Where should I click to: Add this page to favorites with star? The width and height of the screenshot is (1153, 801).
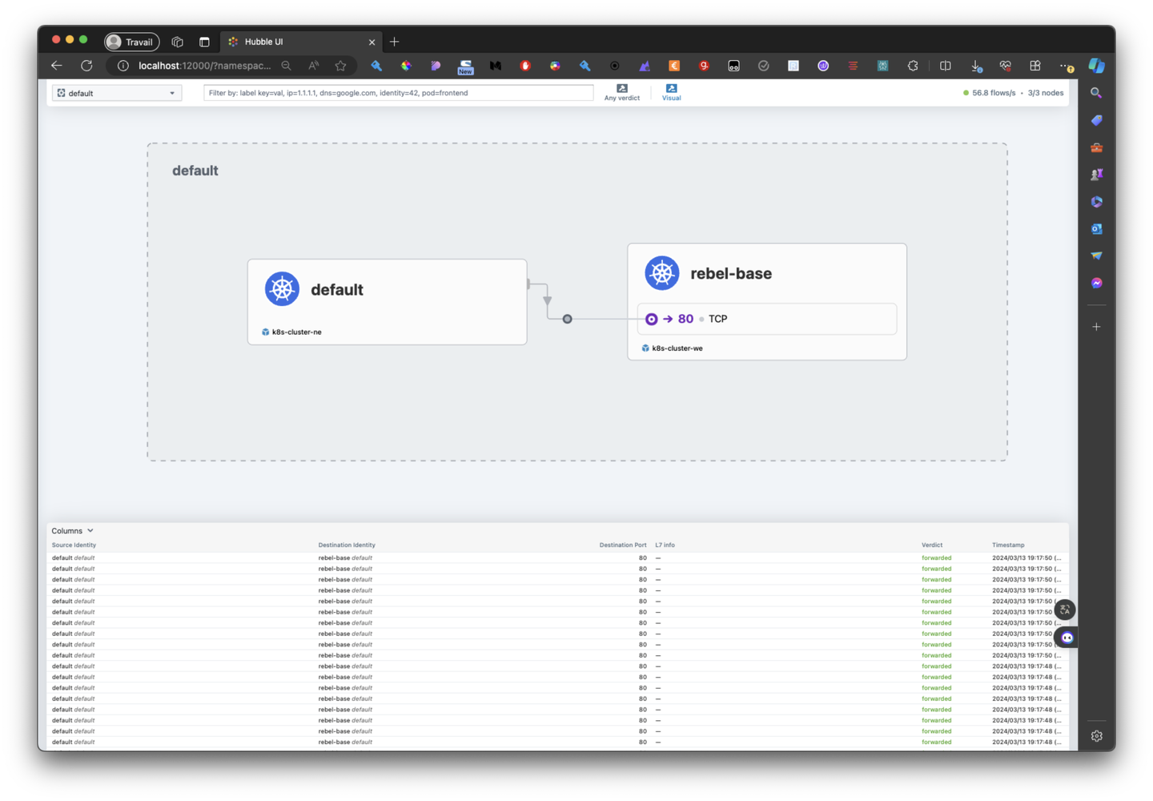pos(341,66)
